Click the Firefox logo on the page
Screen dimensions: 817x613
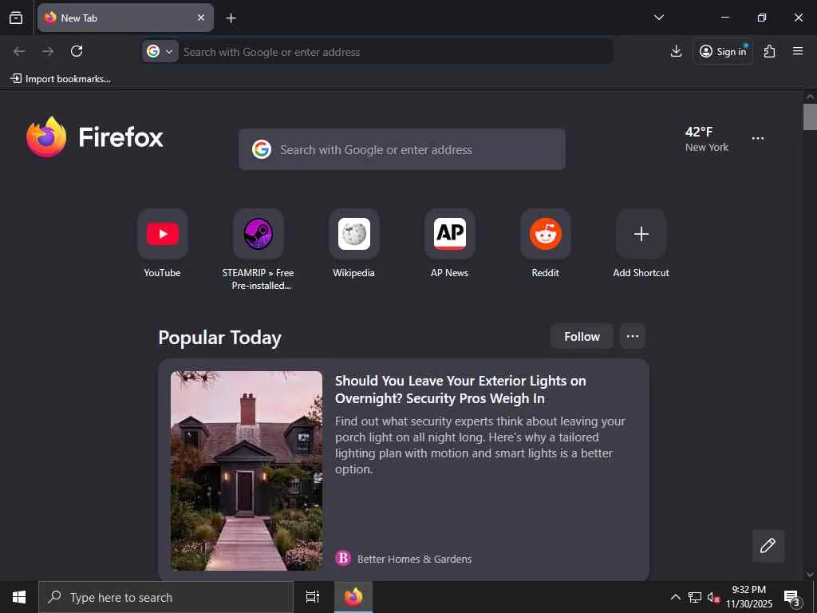click(x=95, y=137)
